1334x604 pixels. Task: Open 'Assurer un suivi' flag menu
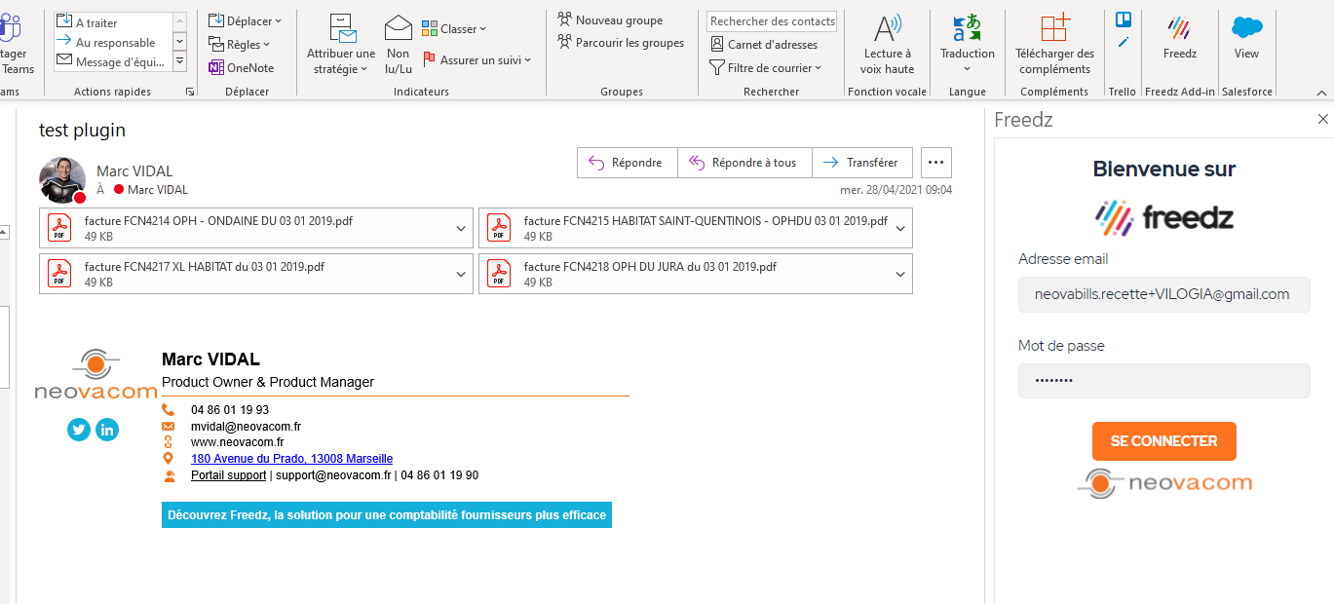[x=476, y=59]
